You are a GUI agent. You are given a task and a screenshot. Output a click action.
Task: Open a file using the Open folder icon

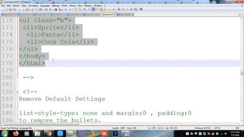[6, 10]
